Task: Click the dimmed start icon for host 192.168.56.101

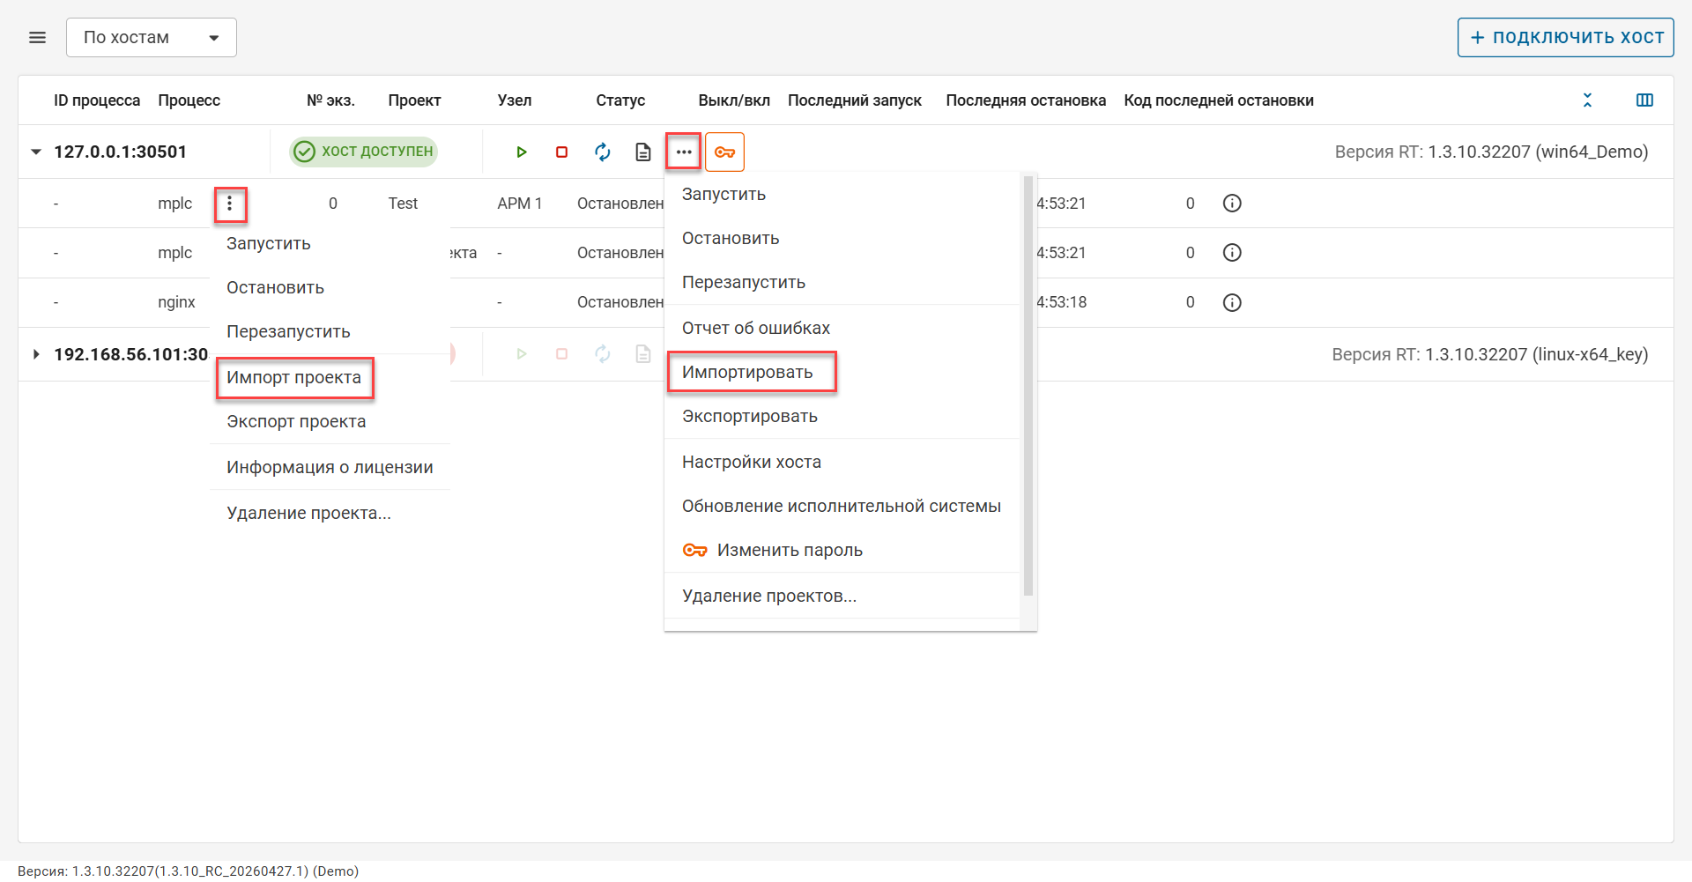Action: click(x=522, y=354)
